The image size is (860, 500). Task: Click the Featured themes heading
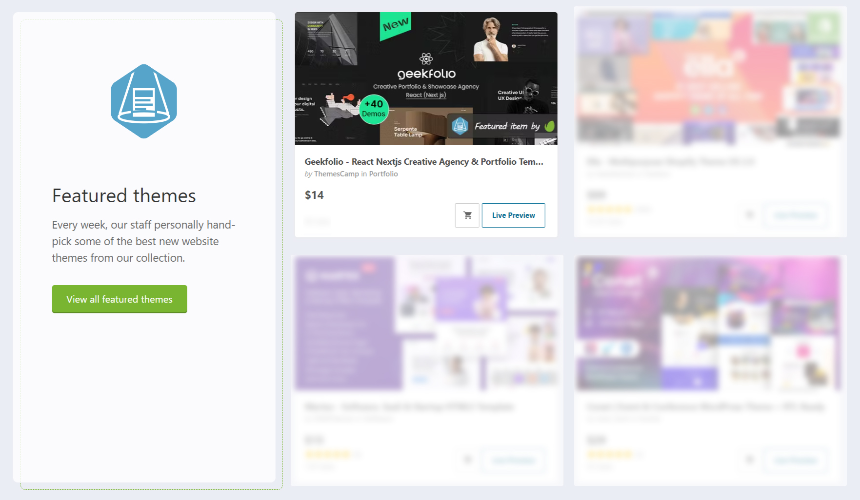pos(124,196)
